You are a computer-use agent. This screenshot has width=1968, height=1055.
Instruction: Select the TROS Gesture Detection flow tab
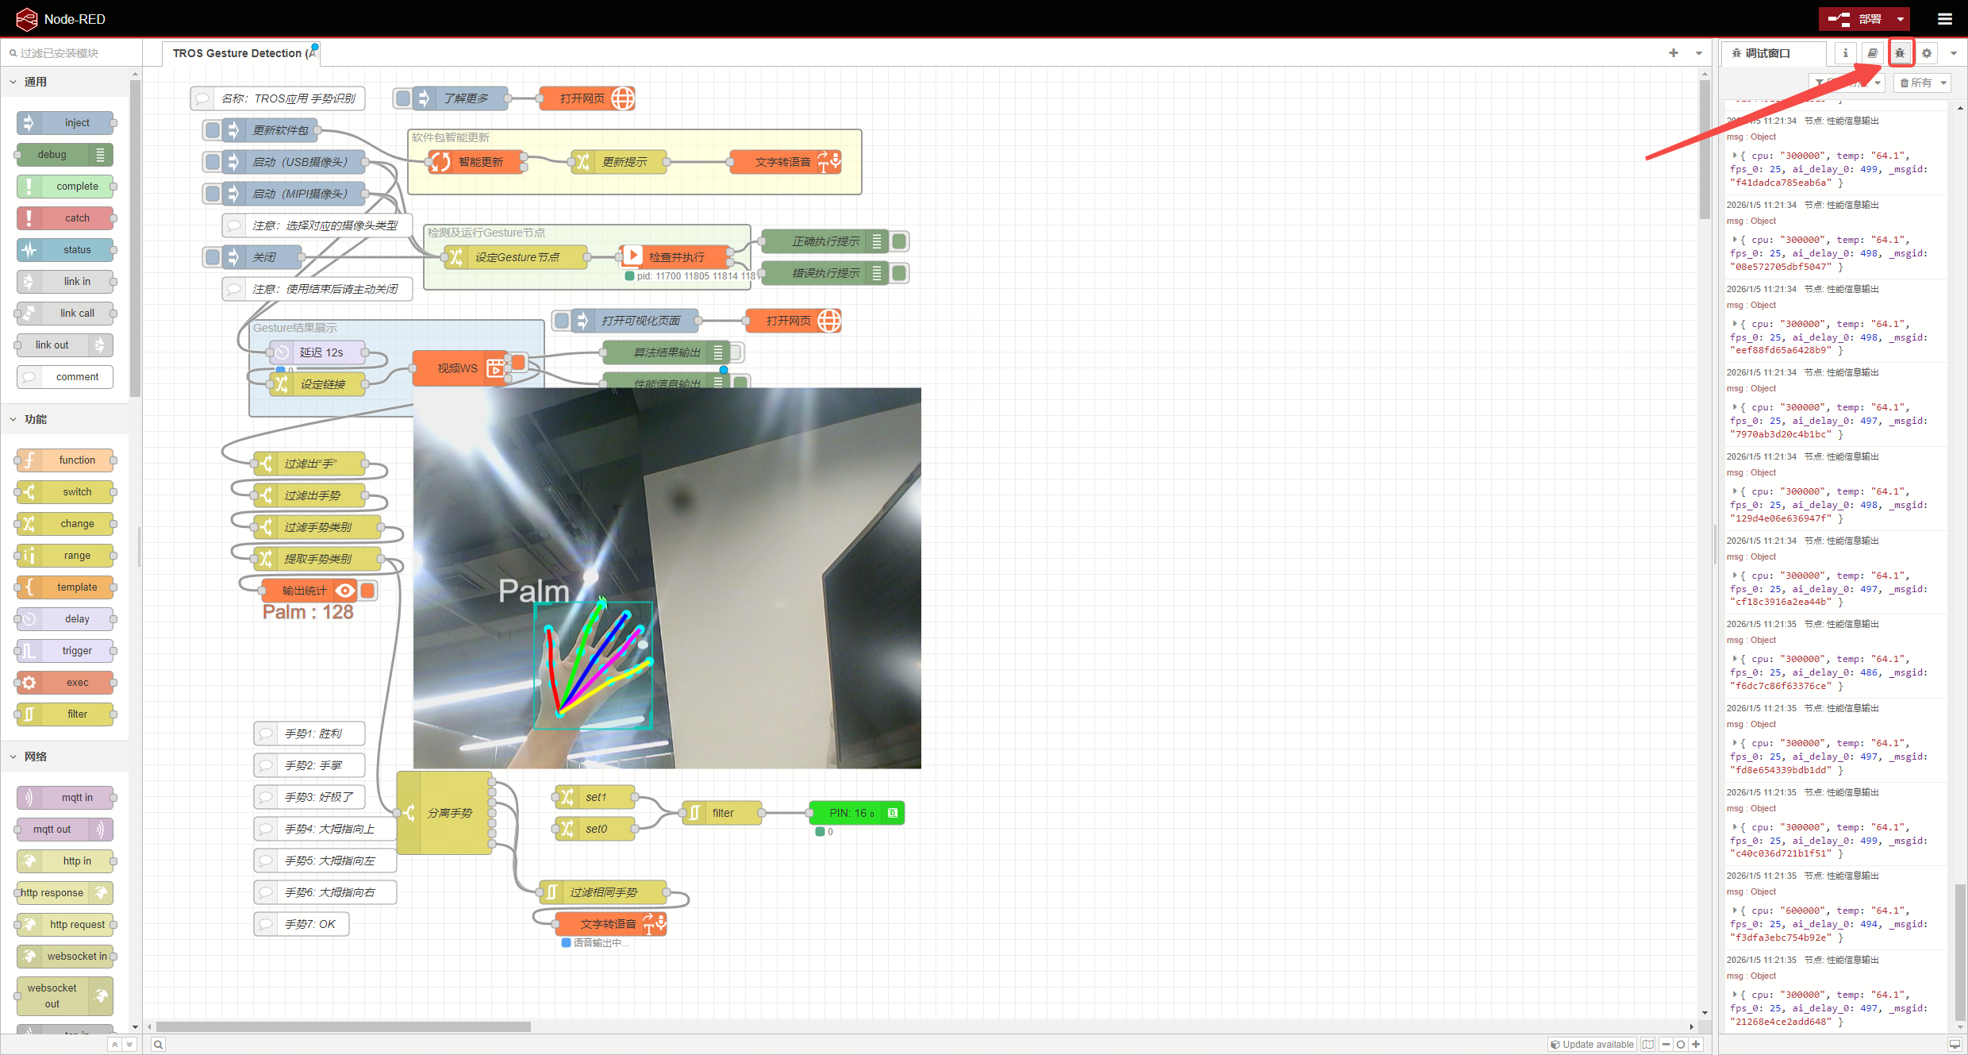(242, 53)
